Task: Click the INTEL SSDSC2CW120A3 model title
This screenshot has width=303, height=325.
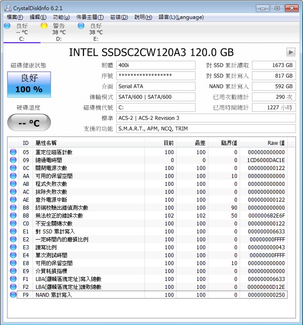Action: 151,52
